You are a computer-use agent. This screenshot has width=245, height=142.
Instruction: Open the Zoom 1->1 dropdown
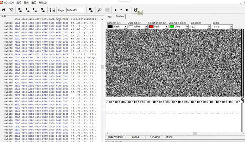point(231,27)
